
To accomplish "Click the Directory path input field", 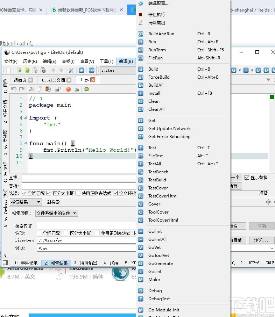I will point(86,240).
